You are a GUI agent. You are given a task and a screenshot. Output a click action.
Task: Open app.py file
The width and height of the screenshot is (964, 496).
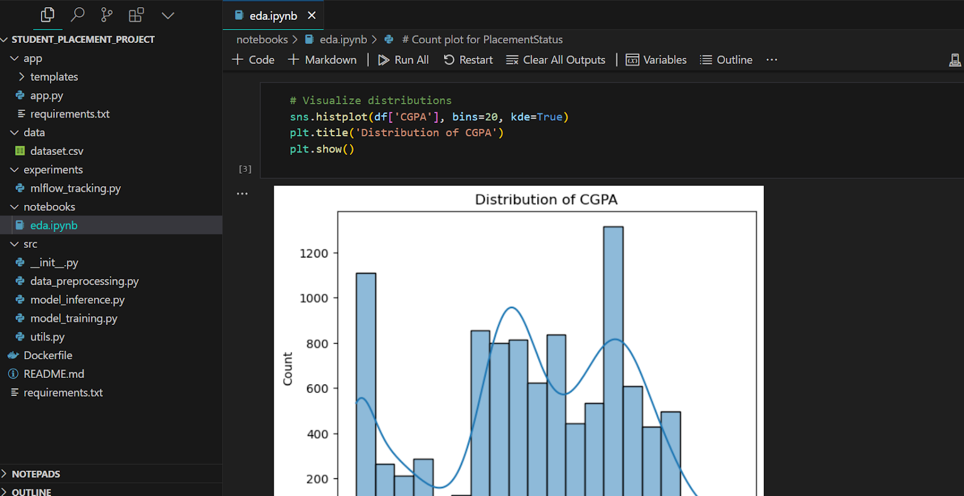[111, 95]
